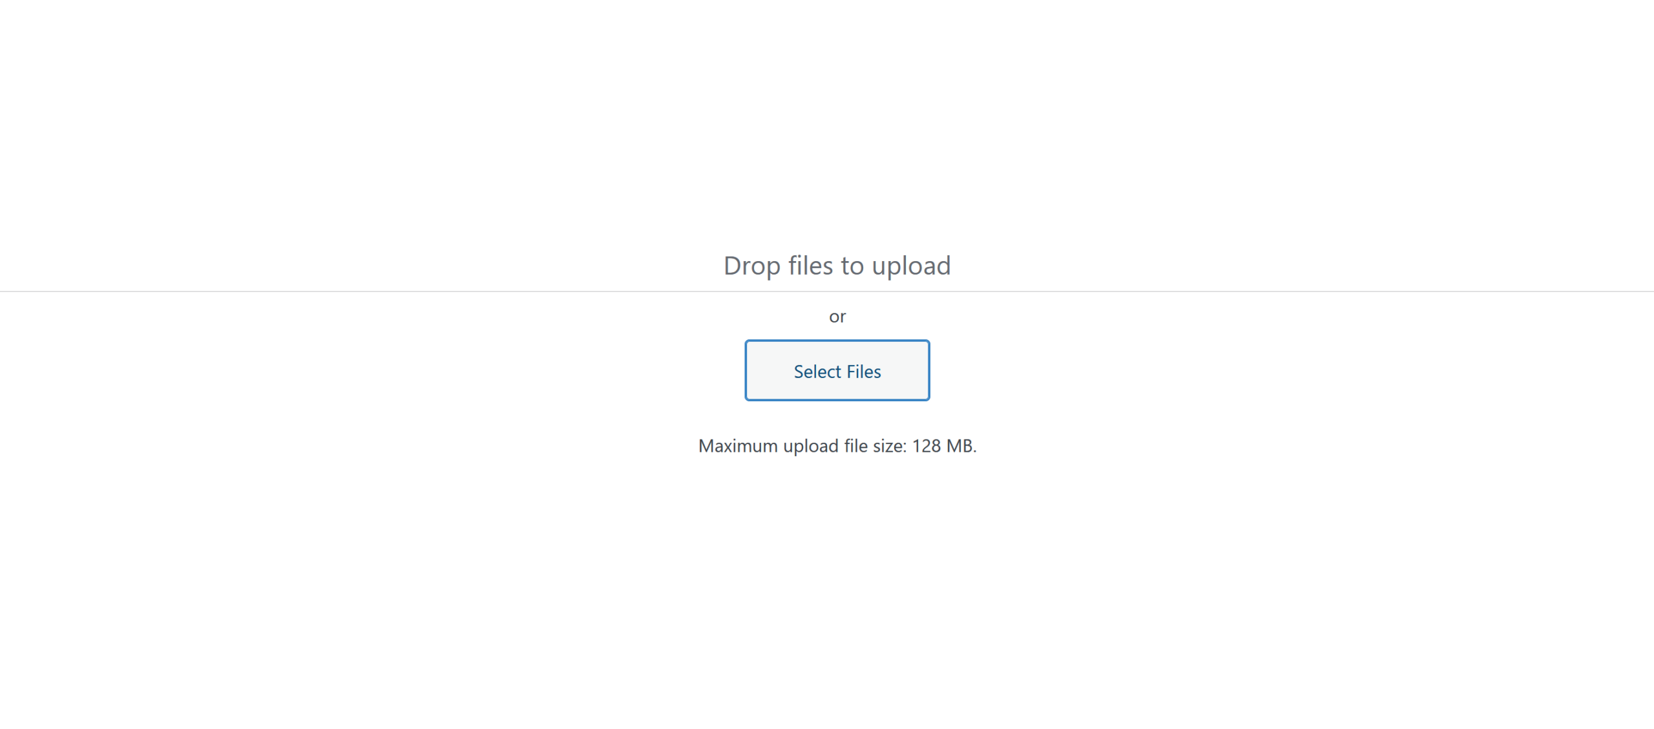Click 'MB.' at the end of notice
The image size is (1654, 729).
961,446
